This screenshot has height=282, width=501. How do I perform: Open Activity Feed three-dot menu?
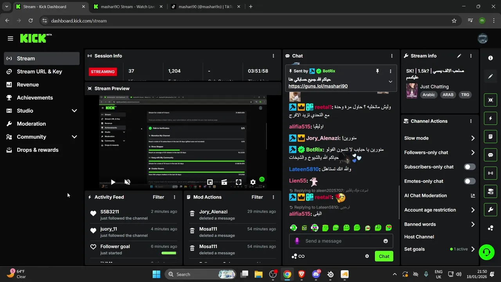(x=175, y=197)
